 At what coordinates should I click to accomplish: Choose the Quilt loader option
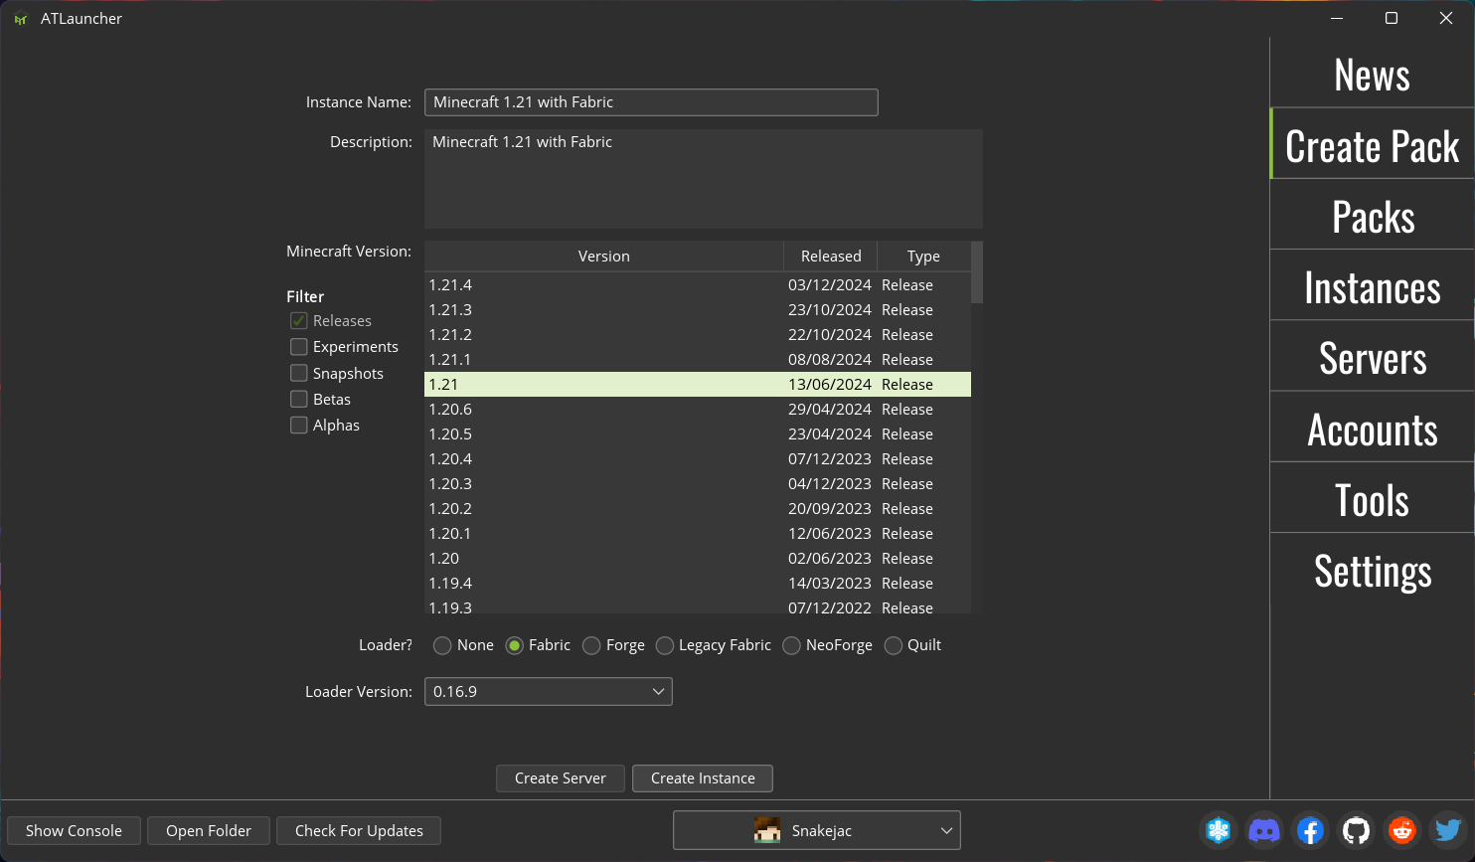(x=894, y=646)
